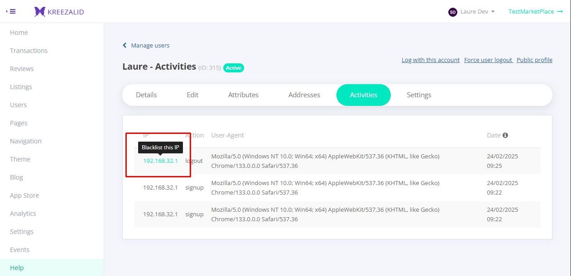The height and width of the screenshot is (276, 571).
Task: Open Pages in the sidebar
Action: (x=19, y=123)
